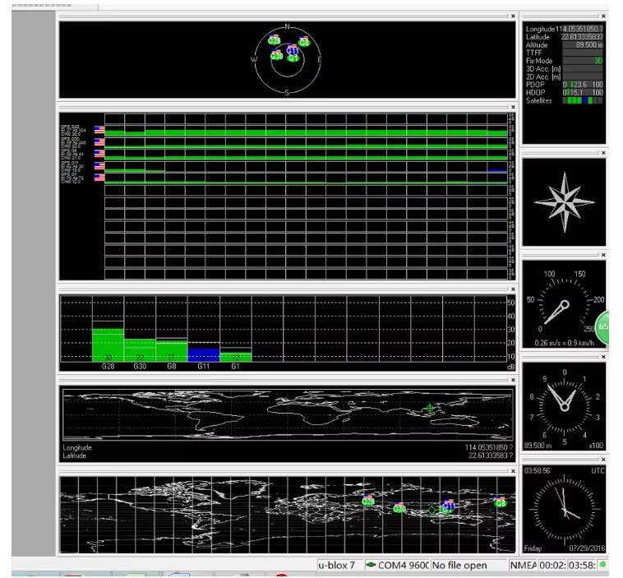Image resolution: width=623 pixels, height=578 pixels.
Task: Click the G28 satellite marker on the satellite world map
Action: click(x=368, y=501)
